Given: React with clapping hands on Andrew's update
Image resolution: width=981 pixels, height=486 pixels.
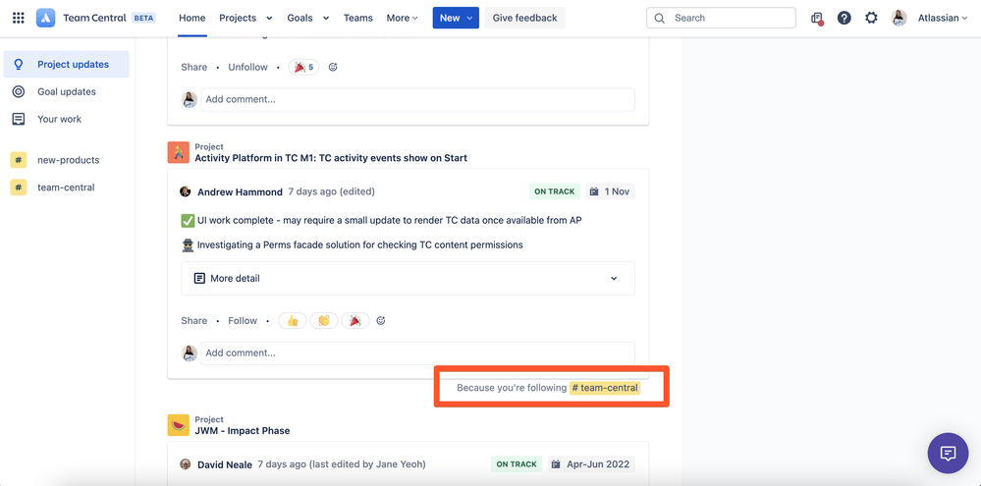Looking at the screenshot, I should pos(323,321).
